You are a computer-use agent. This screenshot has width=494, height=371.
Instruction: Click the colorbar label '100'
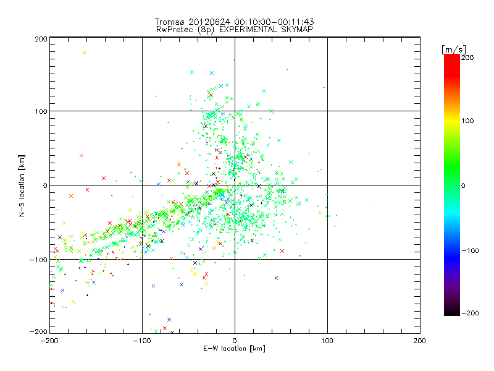point(467,121)
